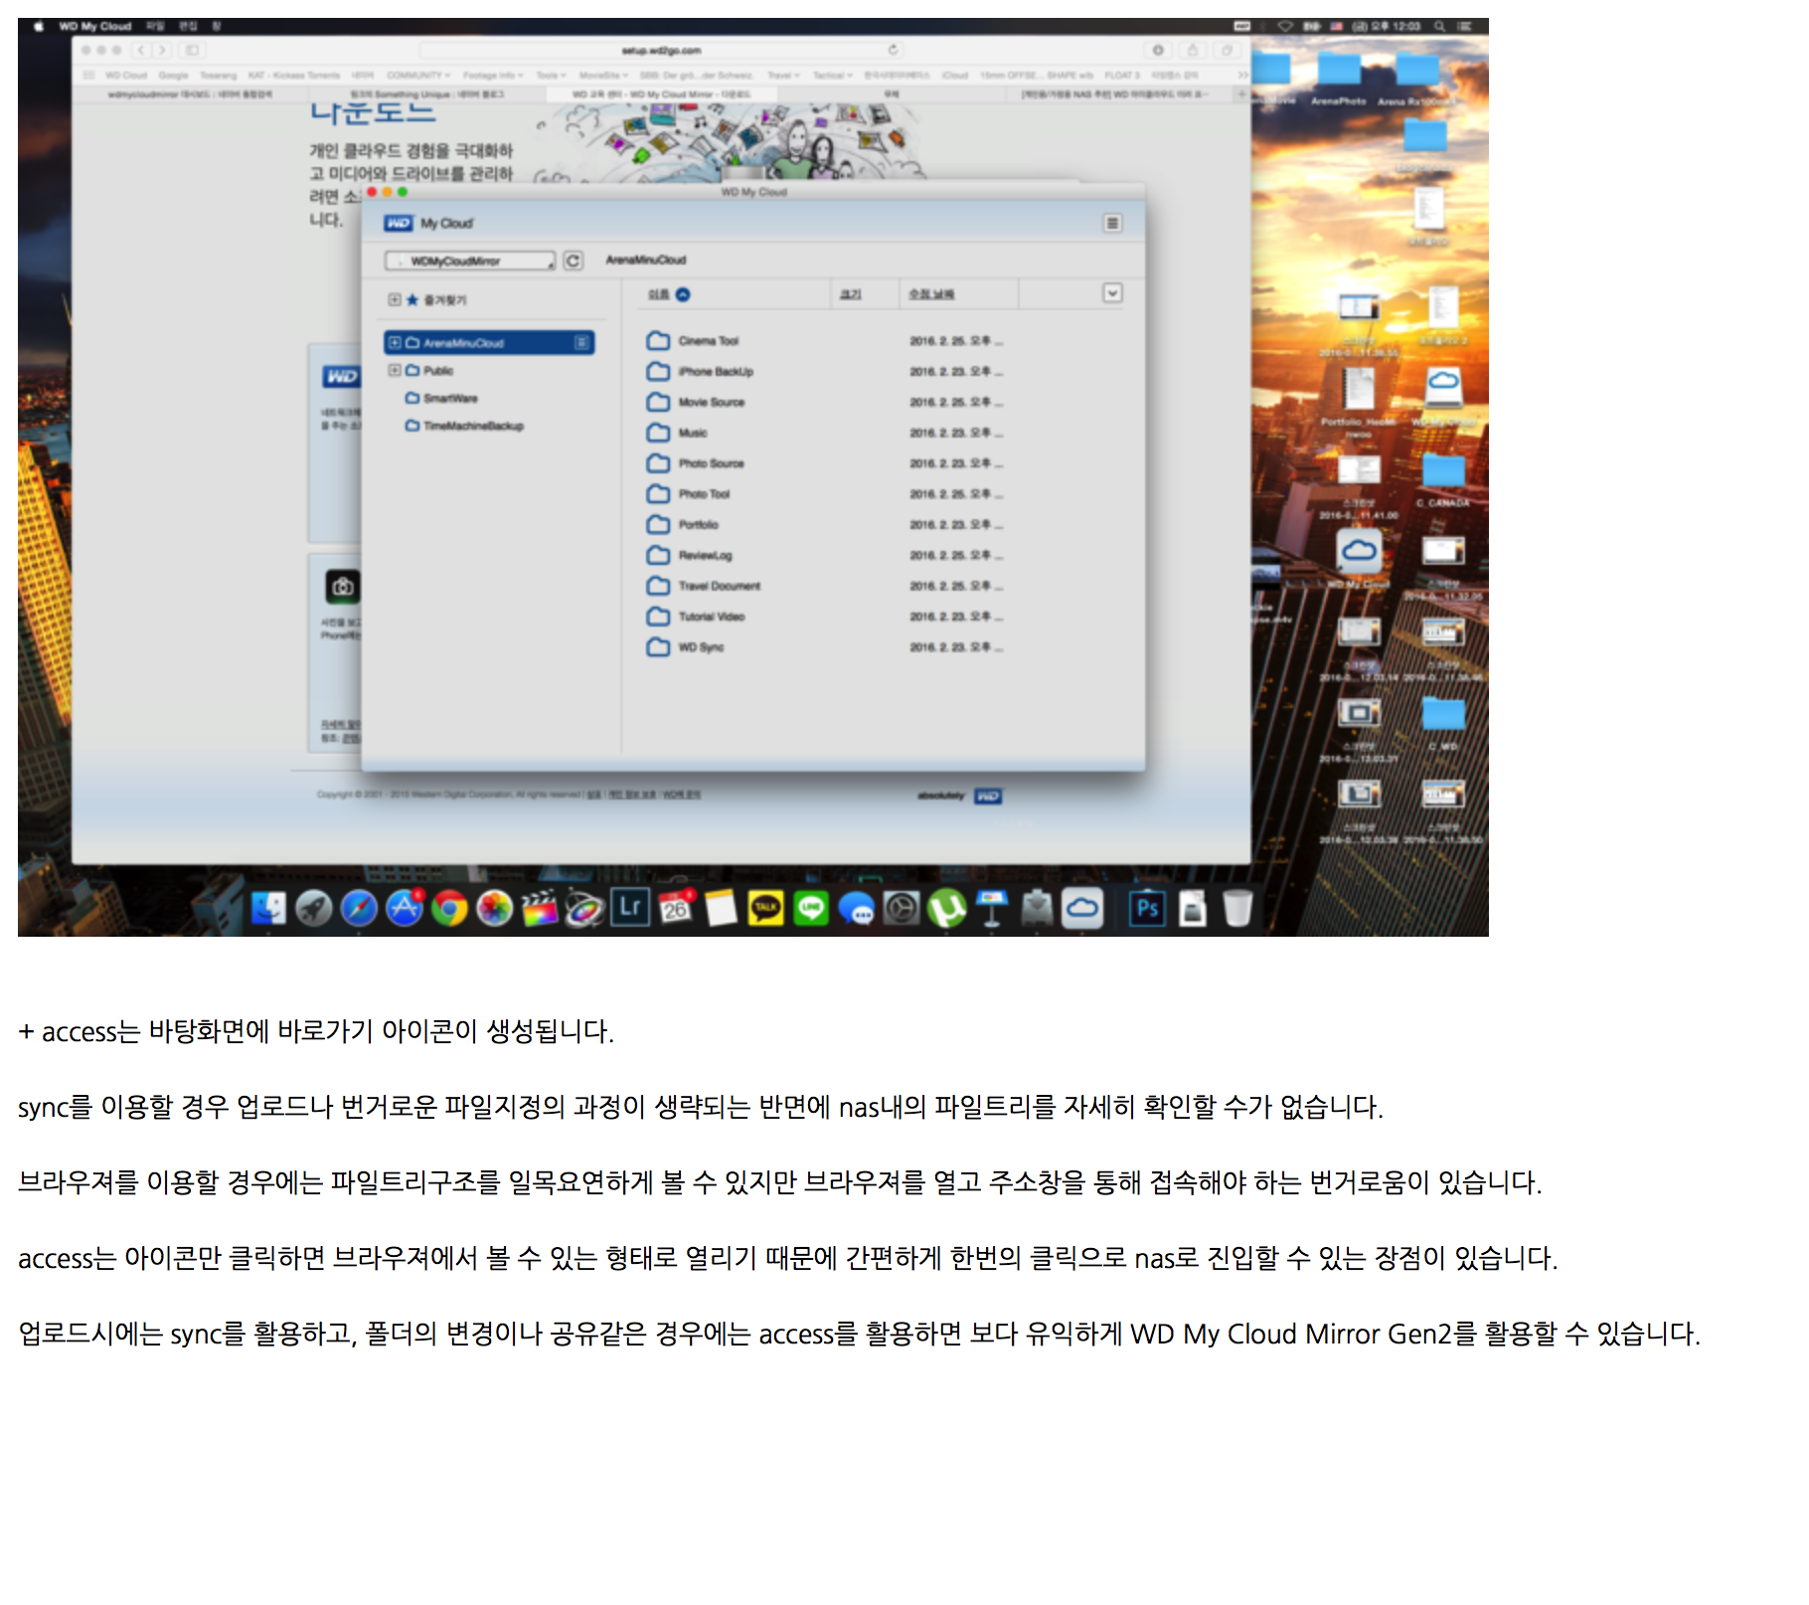1809x1605 pixels.
Task: Launch Finder from the Dock
Action: pos(268,908)
